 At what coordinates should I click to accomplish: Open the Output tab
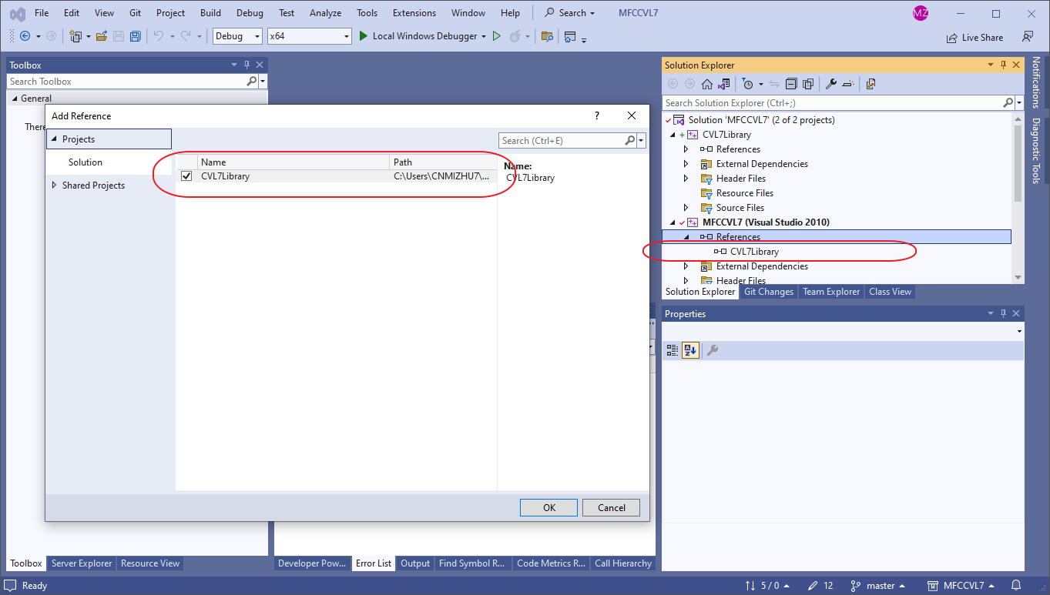(x=415, y=563)
